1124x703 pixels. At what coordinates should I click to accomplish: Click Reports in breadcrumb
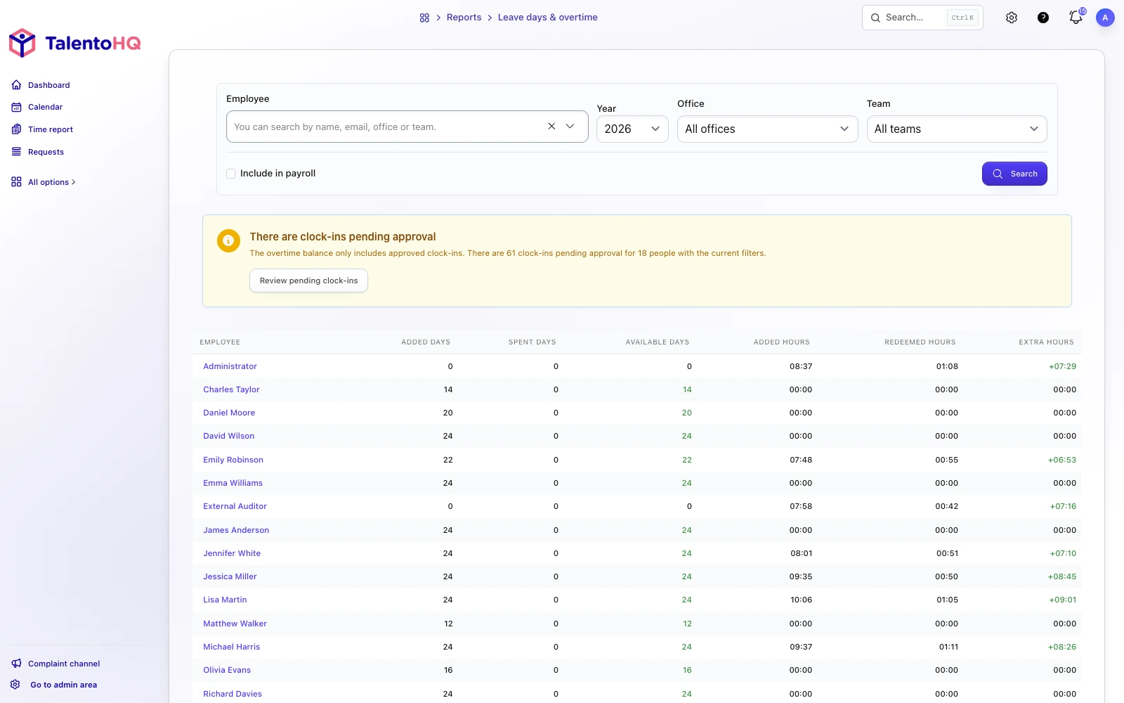(x=464, y=18)
